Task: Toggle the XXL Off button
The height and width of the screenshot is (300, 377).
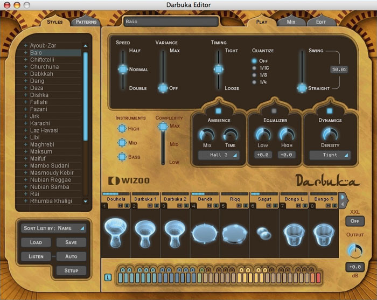Action: pyautogui.click(x=355, y=221)
